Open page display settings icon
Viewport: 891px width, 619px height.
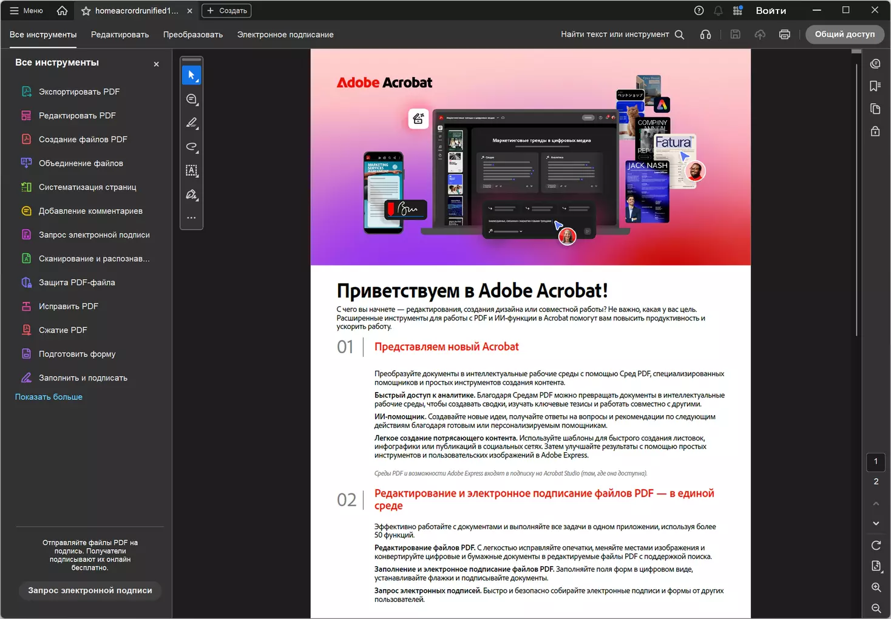876,566
